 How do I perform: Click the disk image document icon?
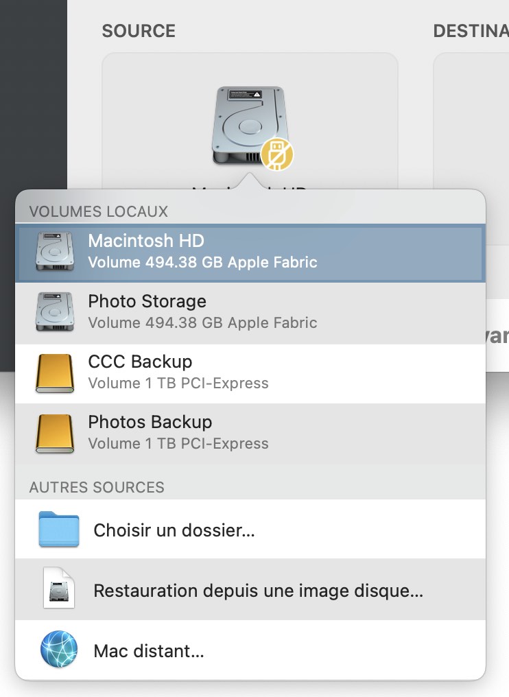[x=59, y=588]
